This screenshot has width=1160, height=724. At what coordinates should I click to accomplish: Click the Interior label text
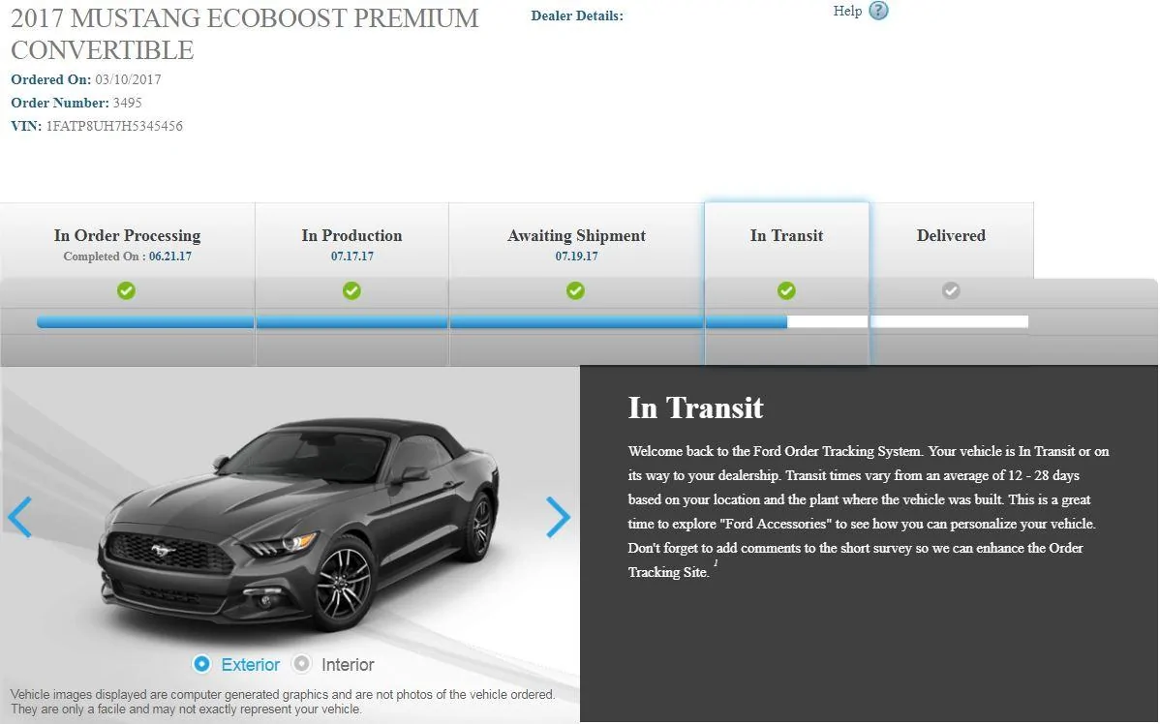(x=348, y=665)
